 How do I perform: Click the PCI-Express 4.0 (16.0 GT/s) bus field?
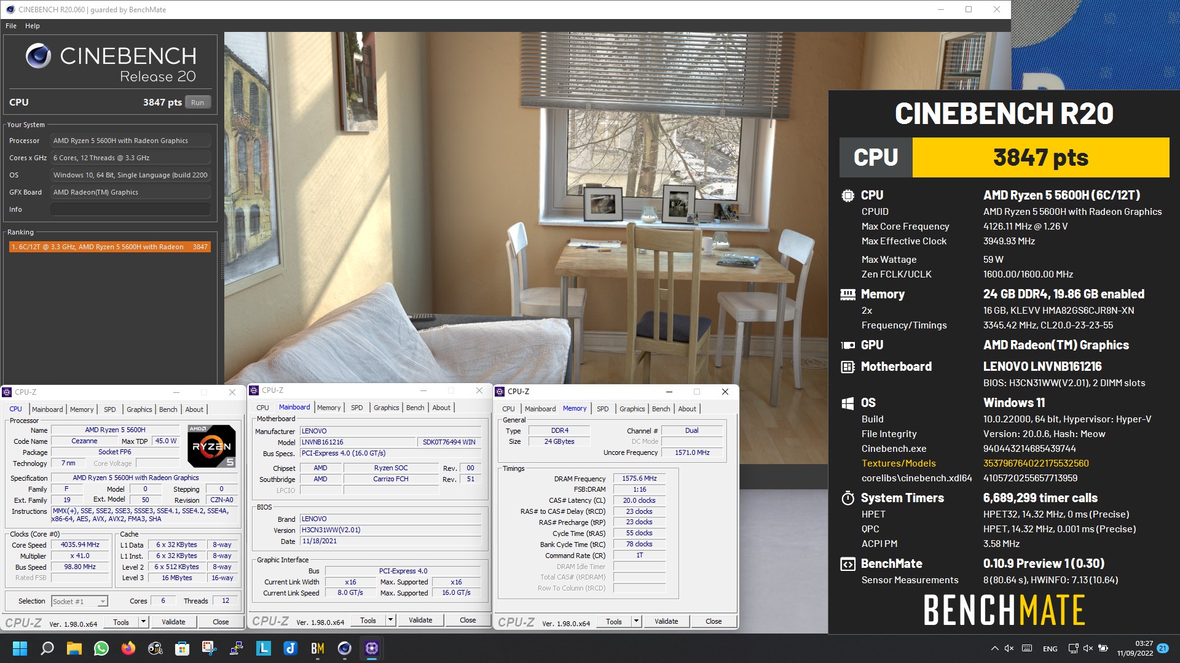click(390, 453)
